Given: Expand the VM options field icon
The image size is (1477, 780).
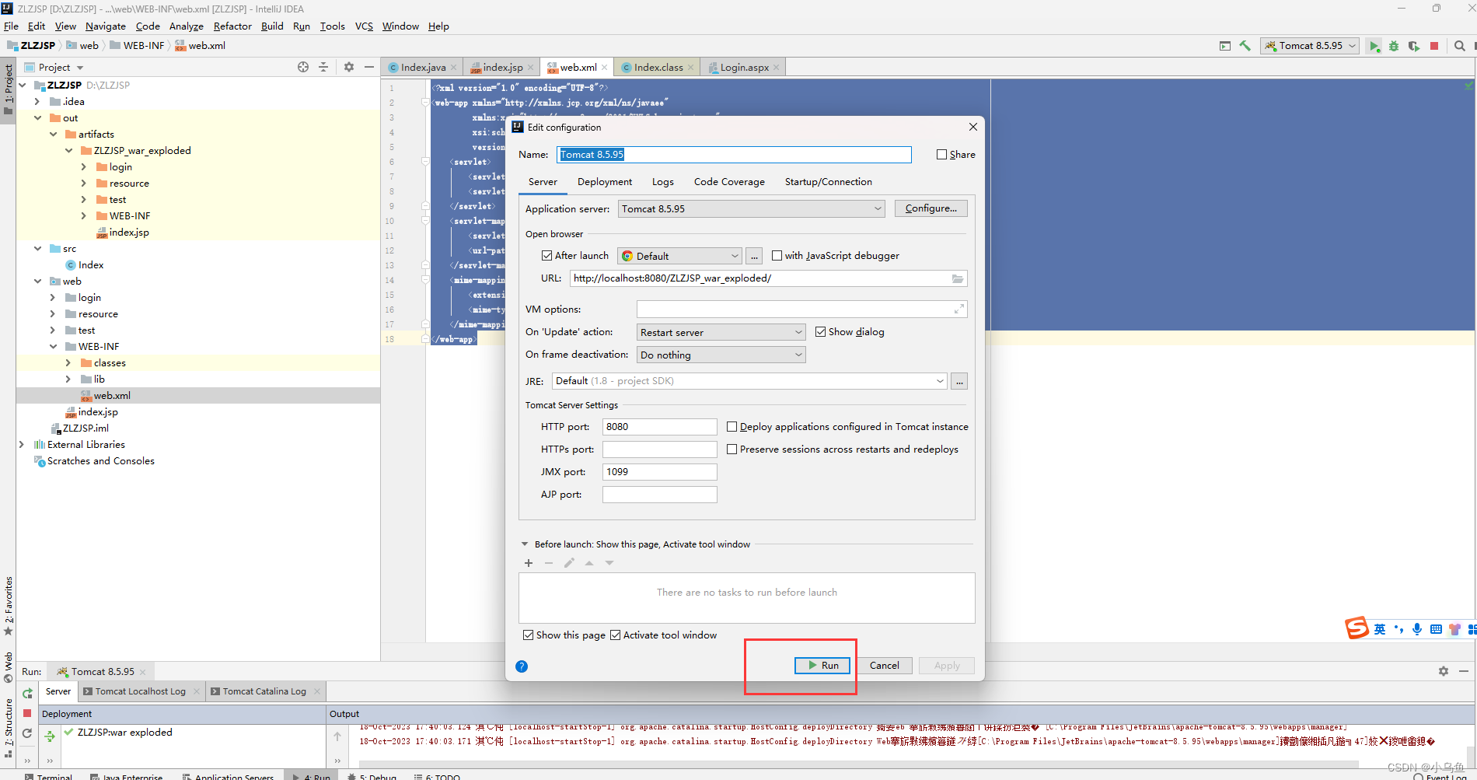Looking at the screenshot, I should (959, 309).
